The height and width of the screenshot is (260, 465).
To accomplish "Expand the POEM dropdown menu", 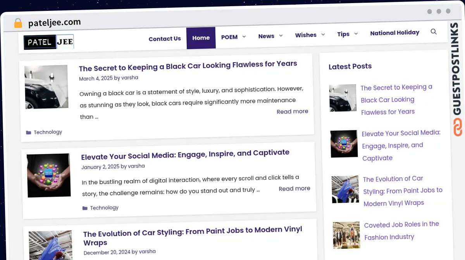I will click(233, 37).
